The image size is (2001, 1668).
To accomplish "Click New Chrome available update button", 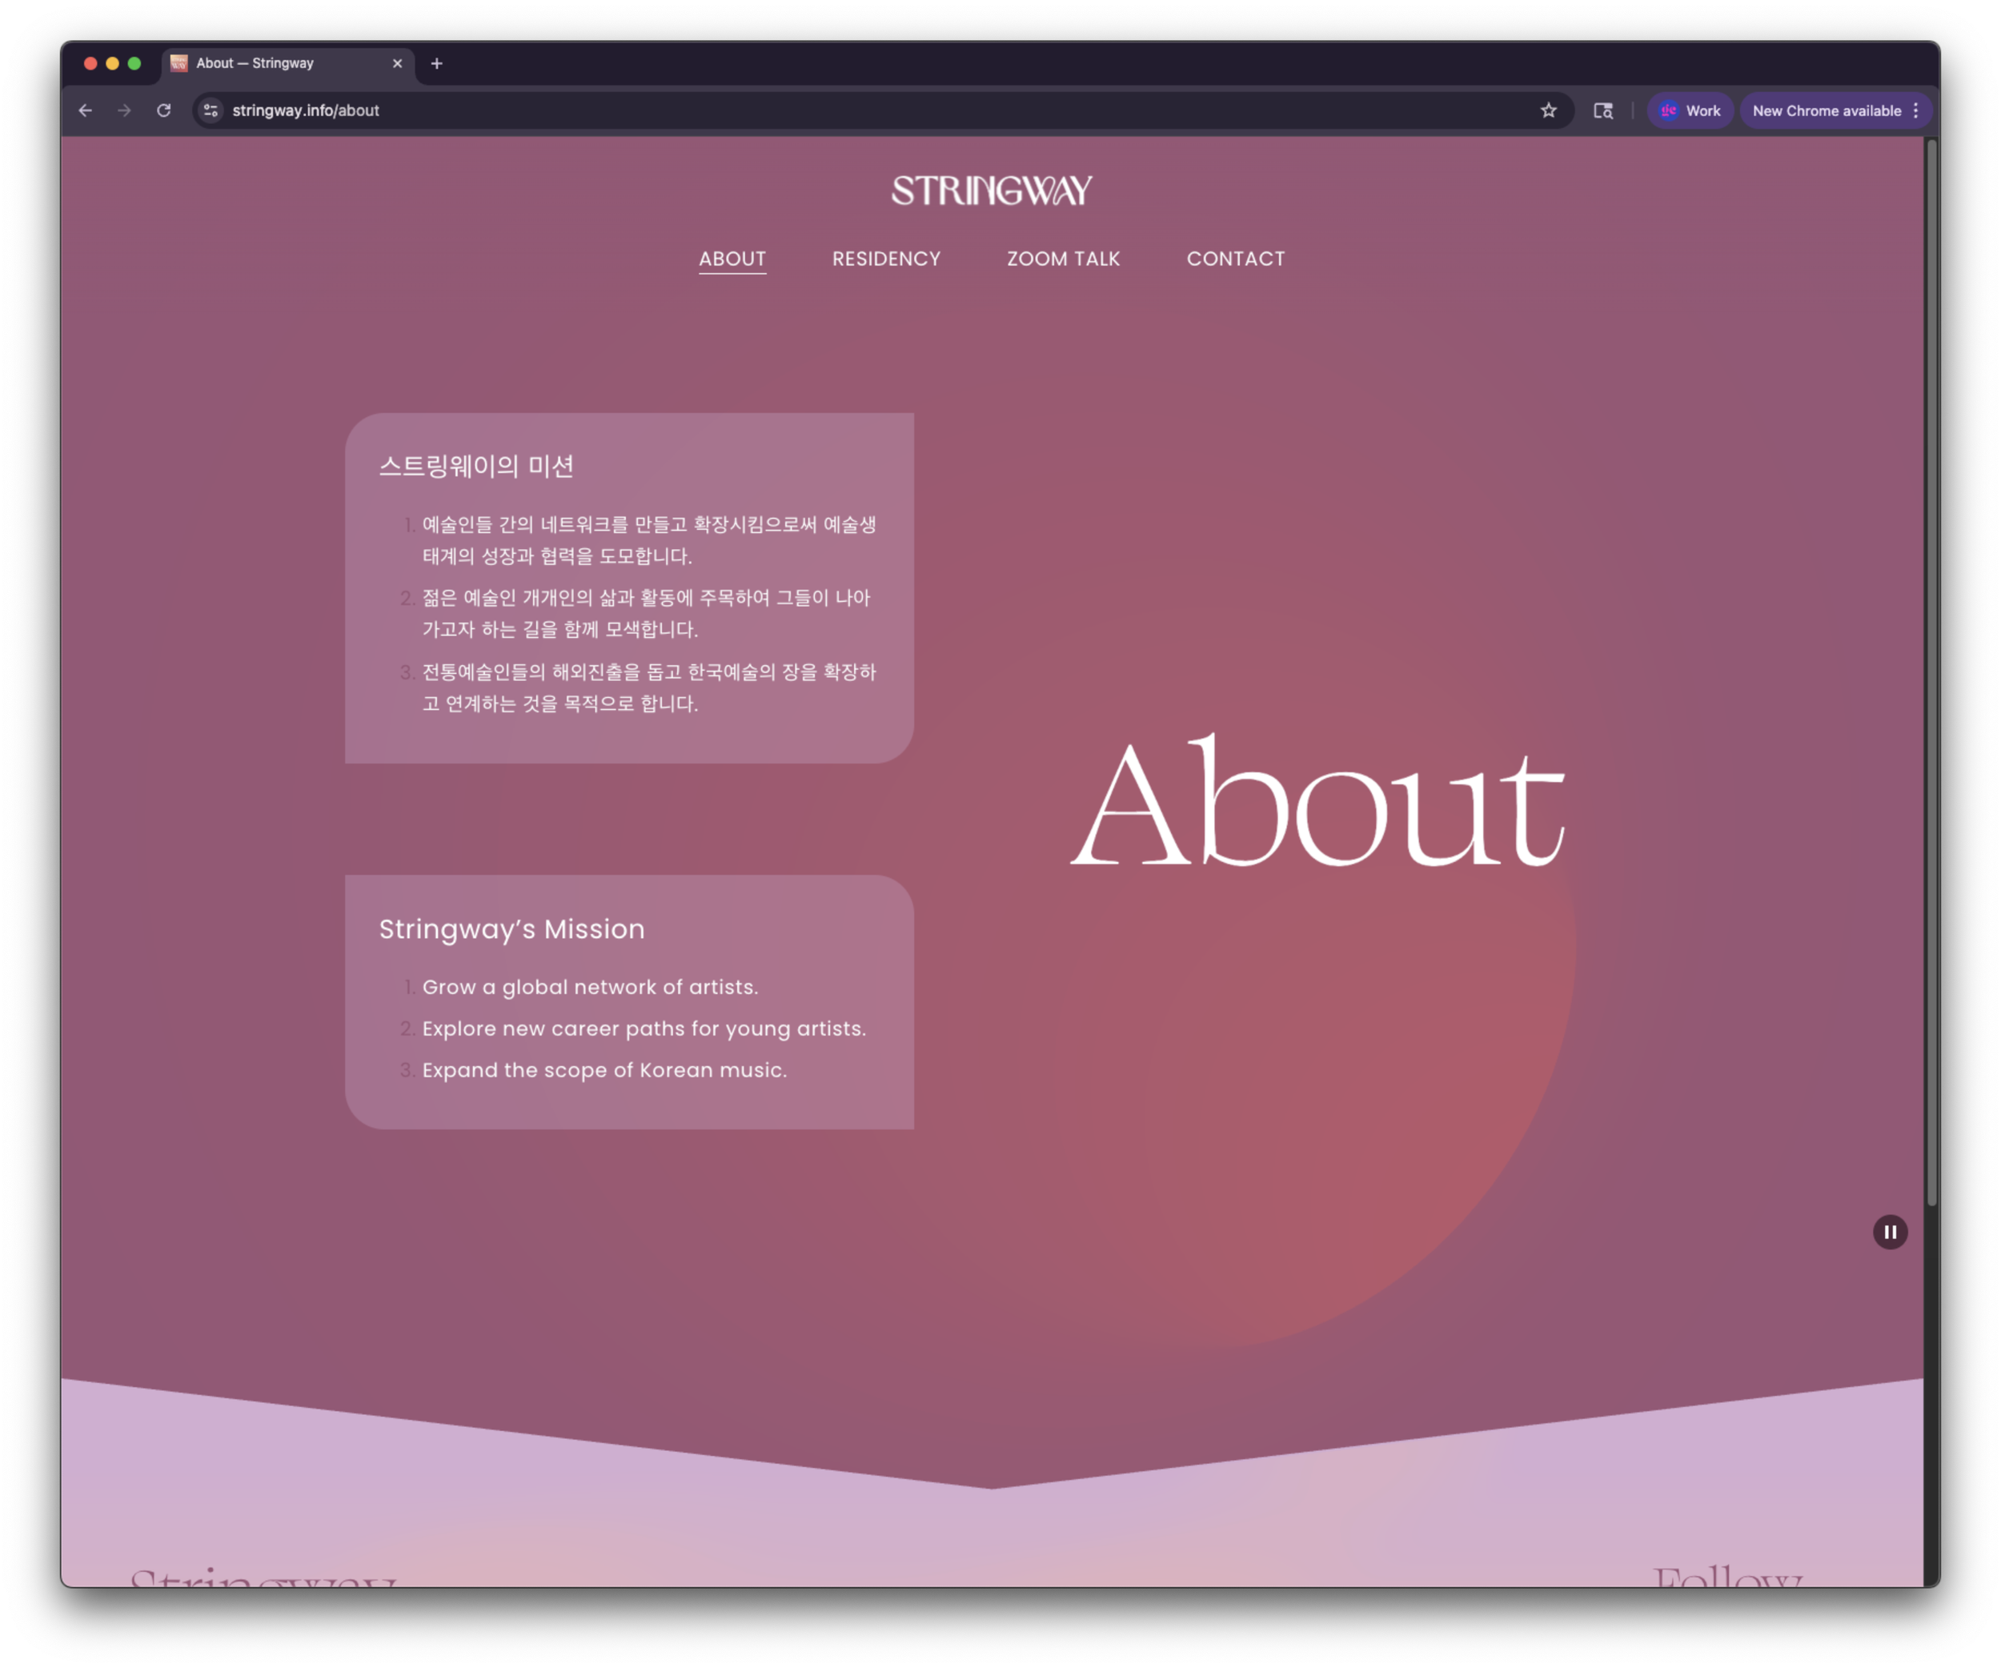I will (1826, 110).
